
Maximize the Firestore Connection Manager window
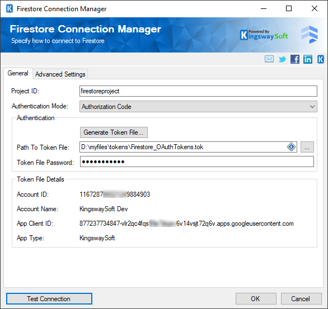pos(289,8)
